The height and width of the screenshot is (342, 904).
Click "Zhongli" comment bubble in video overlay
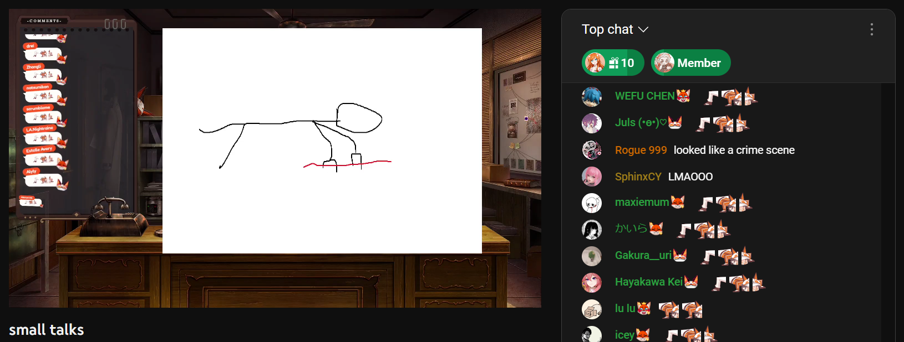click(44, 73)
